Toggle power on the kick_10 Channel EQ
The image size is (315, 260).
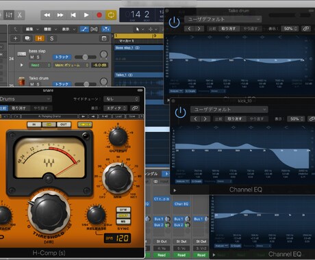tap(180, 112)
